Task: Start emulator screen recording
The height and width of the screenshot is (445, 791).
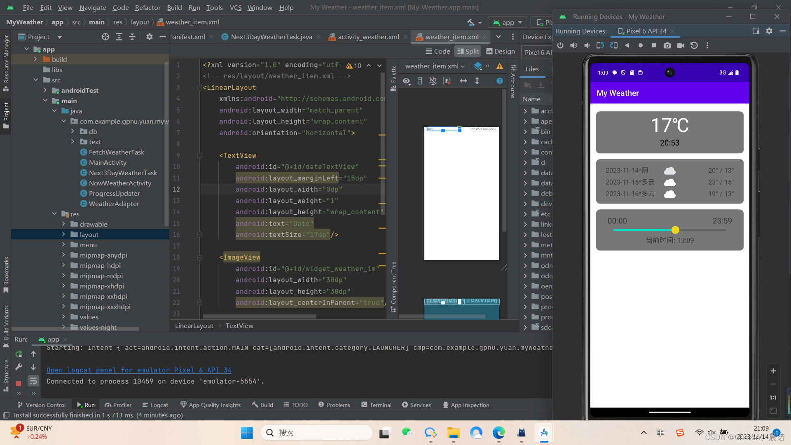Action: tap(681, 45)
